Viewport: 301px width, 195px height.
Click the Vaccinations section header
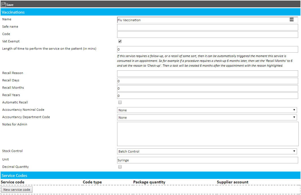click(13, 12)
